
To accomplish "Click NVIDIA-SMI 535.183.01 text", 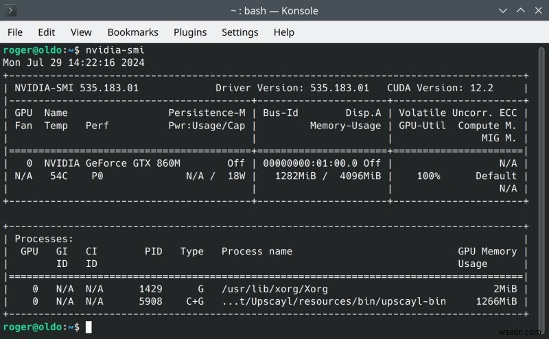I will 76,88.
